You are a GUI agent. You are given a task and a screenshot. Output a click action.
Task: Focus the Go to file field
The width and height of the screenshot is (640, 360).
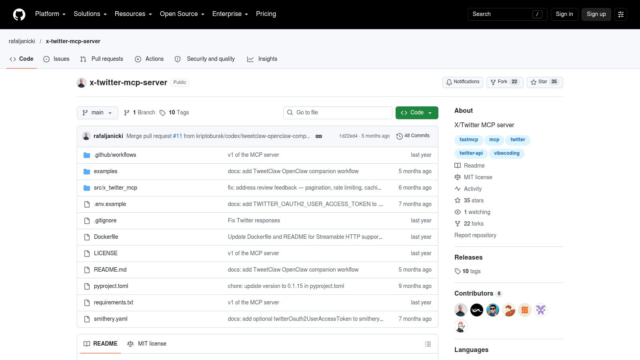tap(338, 113)
